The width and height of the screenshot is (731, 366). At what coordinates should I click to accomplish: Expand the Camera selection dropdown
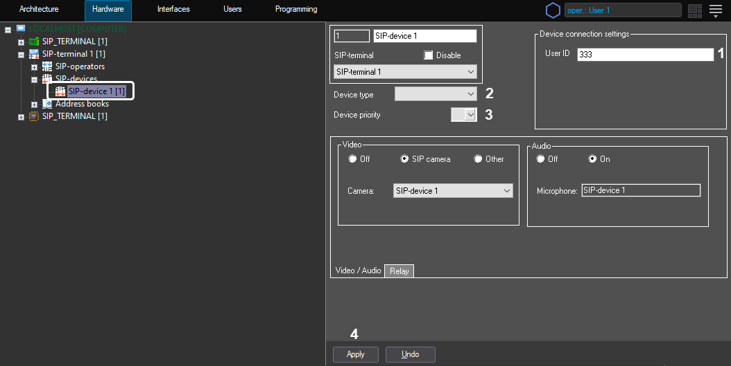(452, 191)
